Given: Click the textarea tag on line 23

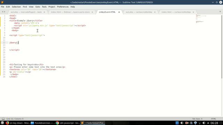Looking at the screenshot, I should [33, 69].
